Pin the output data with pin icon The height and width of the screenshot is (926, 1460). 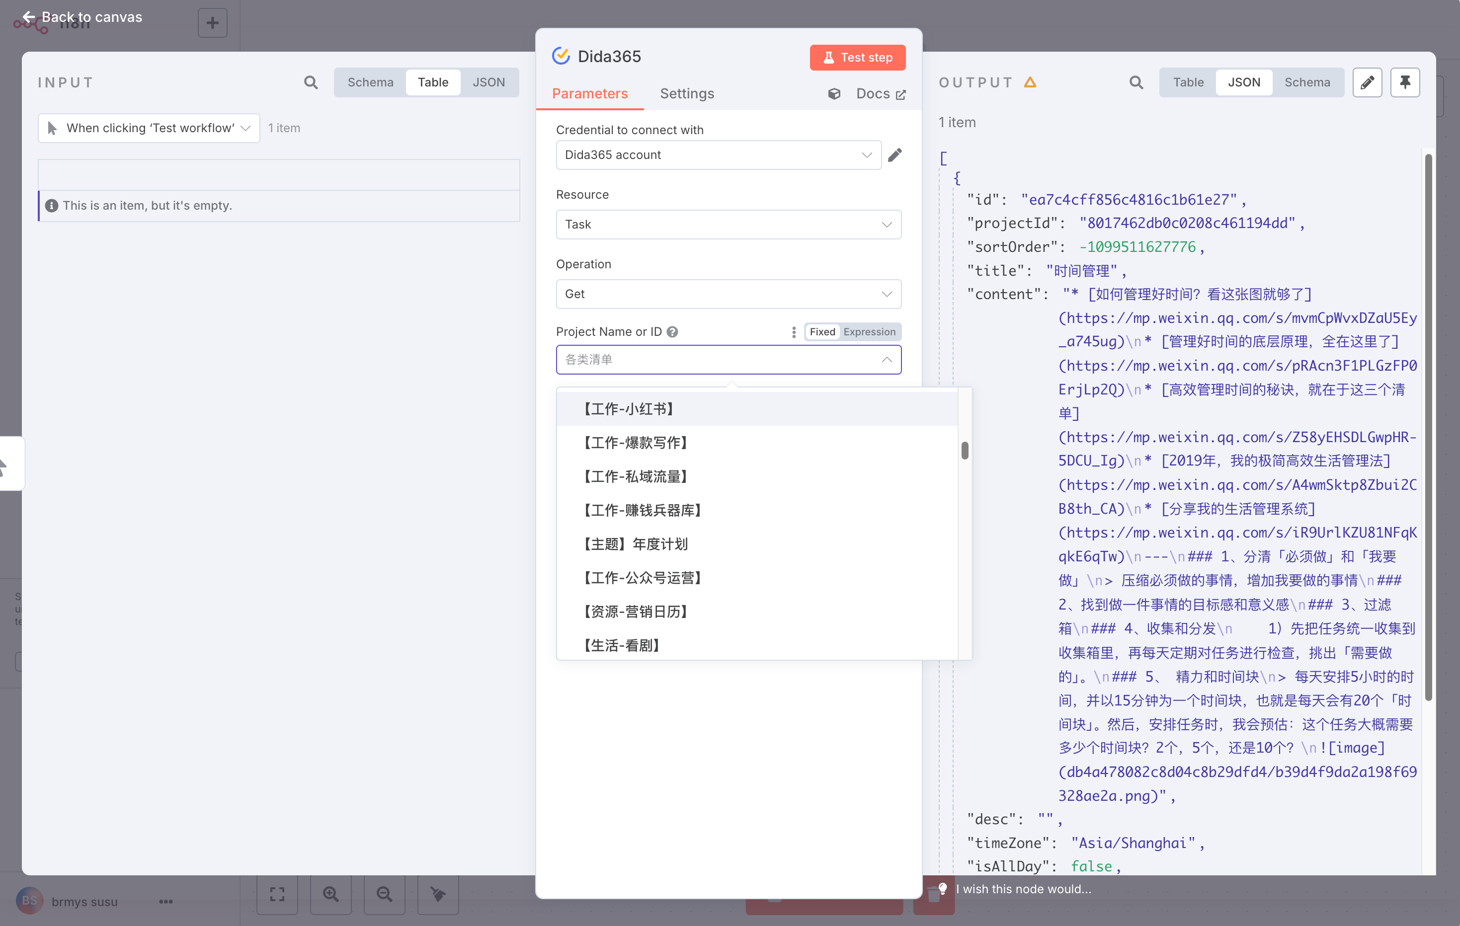coord(1404,82)
